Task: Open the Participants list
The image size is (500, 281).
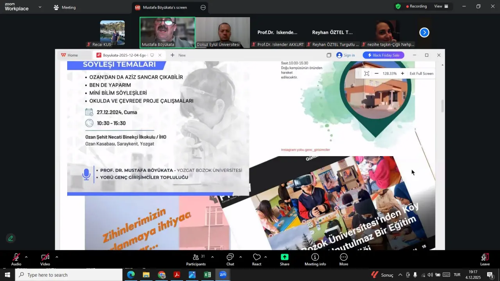Action: pos(196,259)
